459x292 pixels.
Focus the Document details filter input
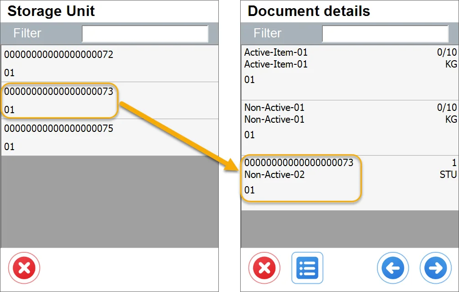385,34
